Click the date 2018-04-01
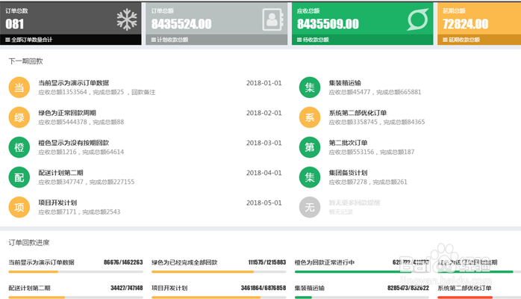The image size is (521, 299). click(x=263, y=173)
